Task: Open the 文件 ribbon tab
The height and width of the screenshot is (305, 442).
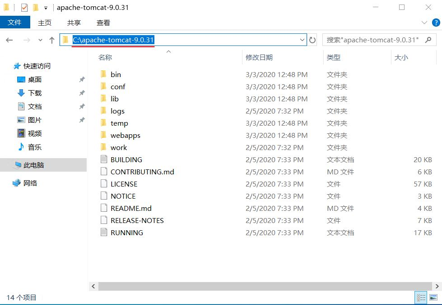Action: [15, 23]
